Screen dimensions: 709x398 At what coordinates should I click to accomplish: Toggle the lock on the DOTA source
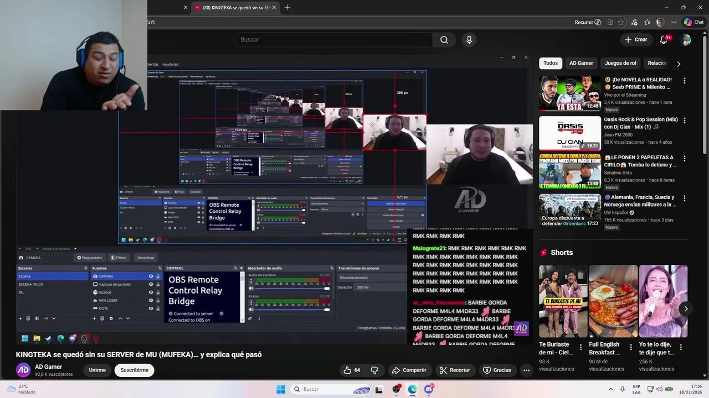(158, 308)
